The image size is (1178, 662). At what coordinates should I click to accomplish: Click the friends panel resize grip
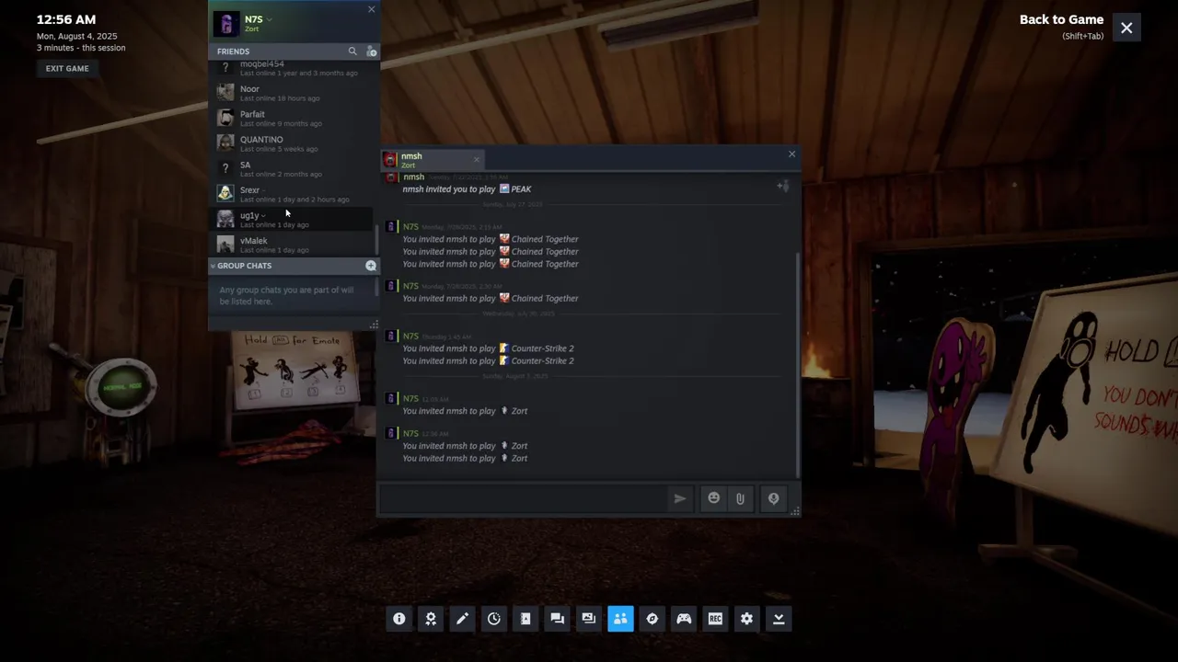(374, 325)
